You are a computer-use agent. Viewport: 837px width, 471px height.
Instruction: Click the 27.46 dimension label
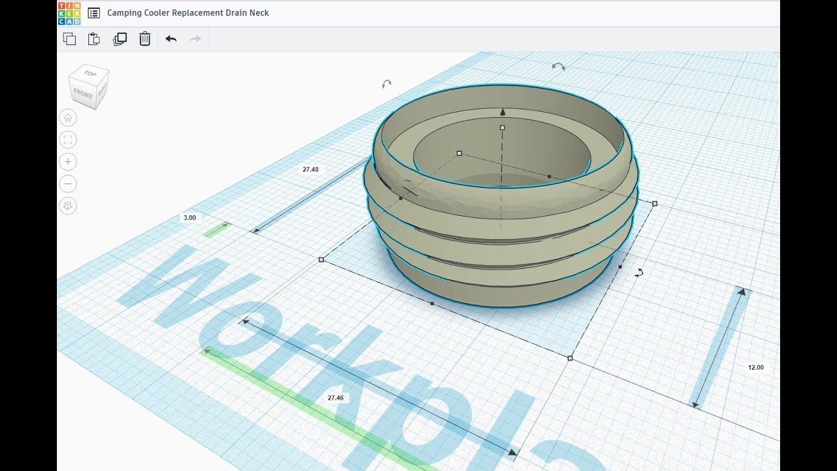coord(335,398)
